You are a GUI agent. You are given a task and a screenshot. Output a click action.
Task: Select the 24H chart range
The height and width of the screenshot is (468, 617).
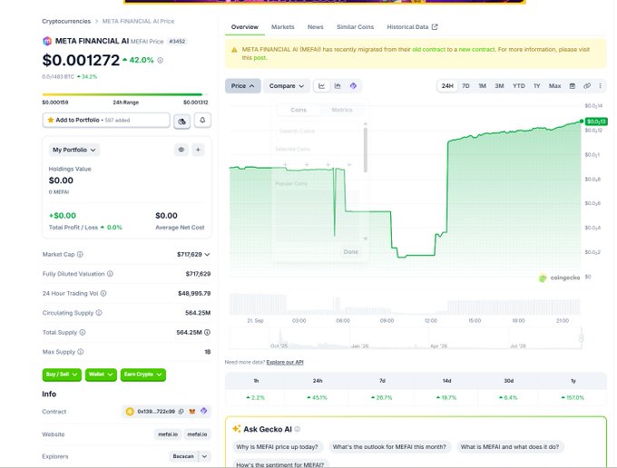(447, 86)
